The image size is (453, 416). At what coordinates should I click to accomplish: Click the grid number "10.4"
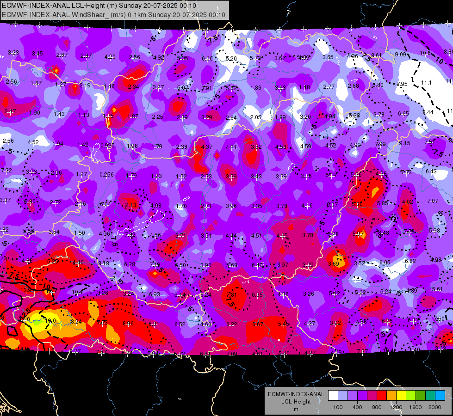coord(77,292)
